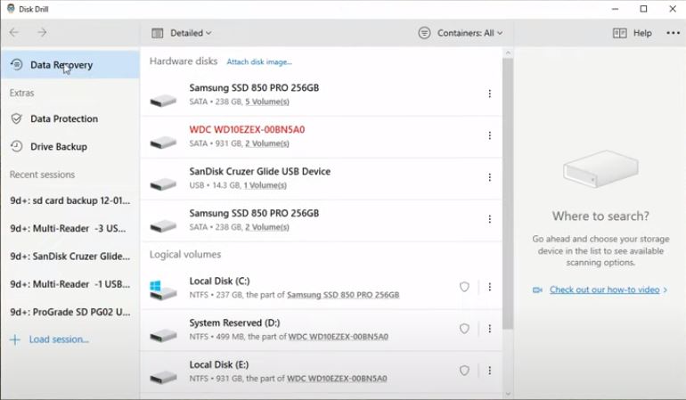Go back with the left arrow
Image resolution: width=686 pixels, height=400 pixels.
point(14,32)
